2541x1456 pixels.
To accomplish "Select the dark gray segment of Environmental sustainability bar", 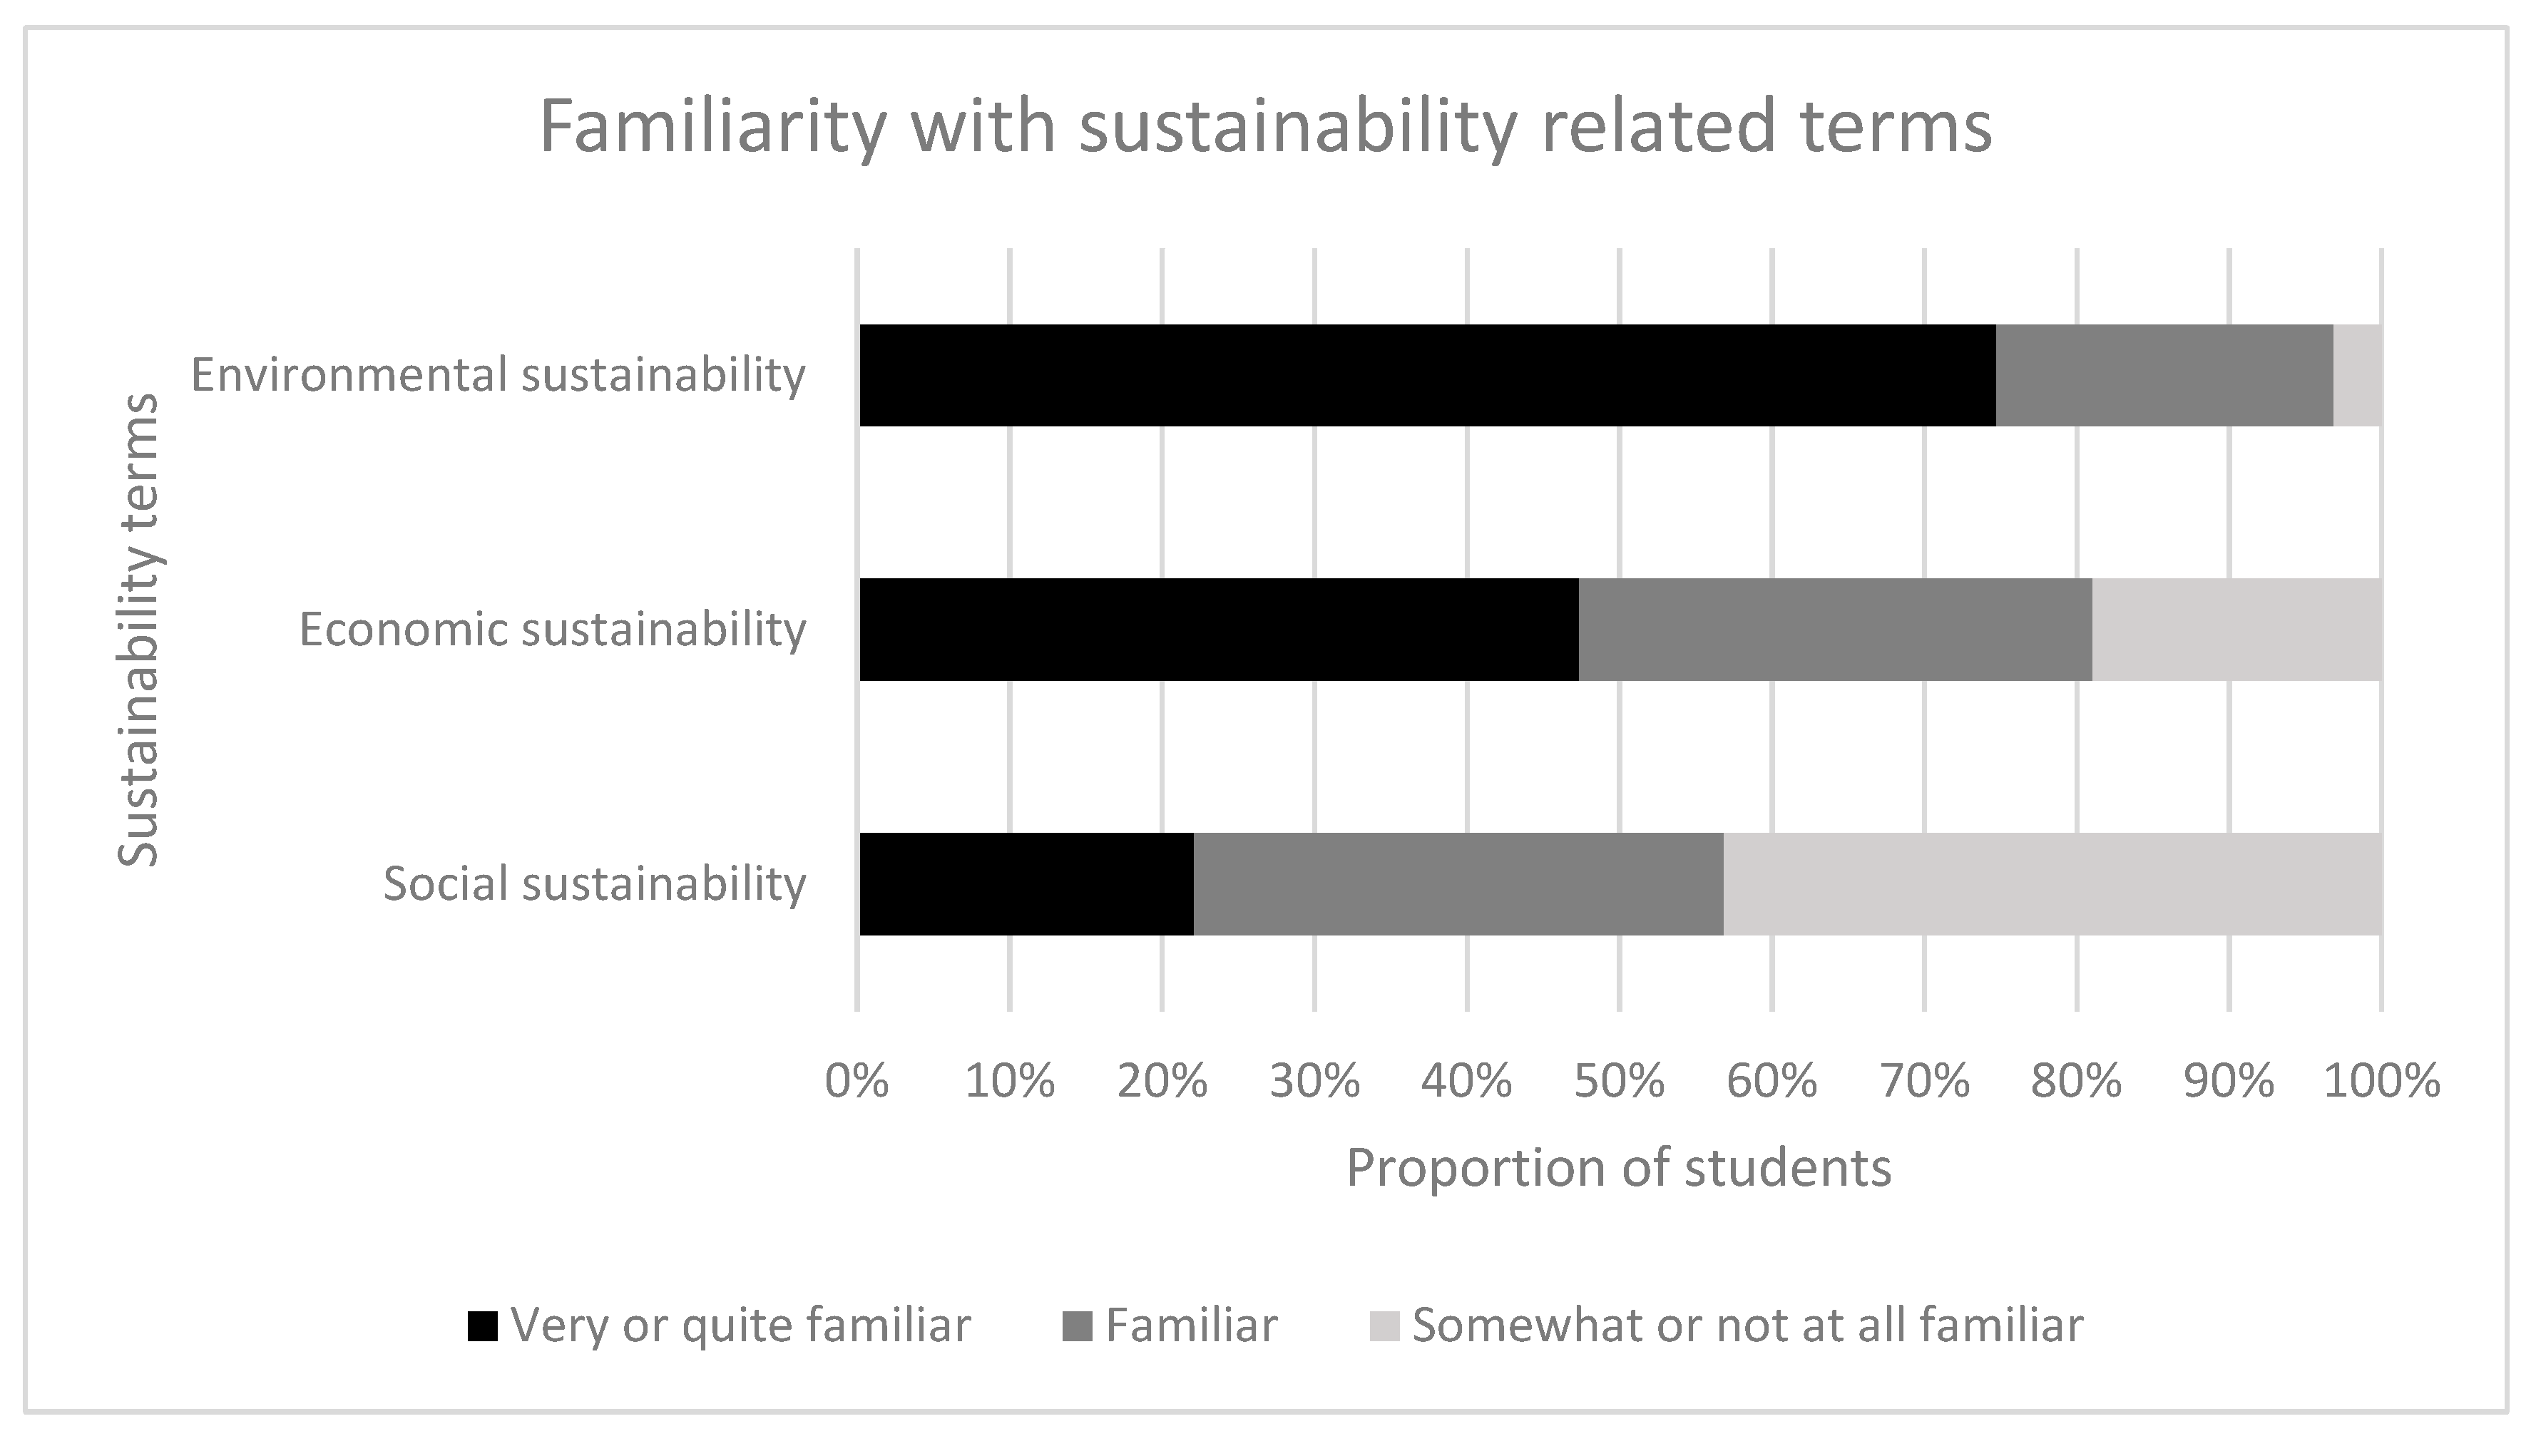I will [2164, 375].
